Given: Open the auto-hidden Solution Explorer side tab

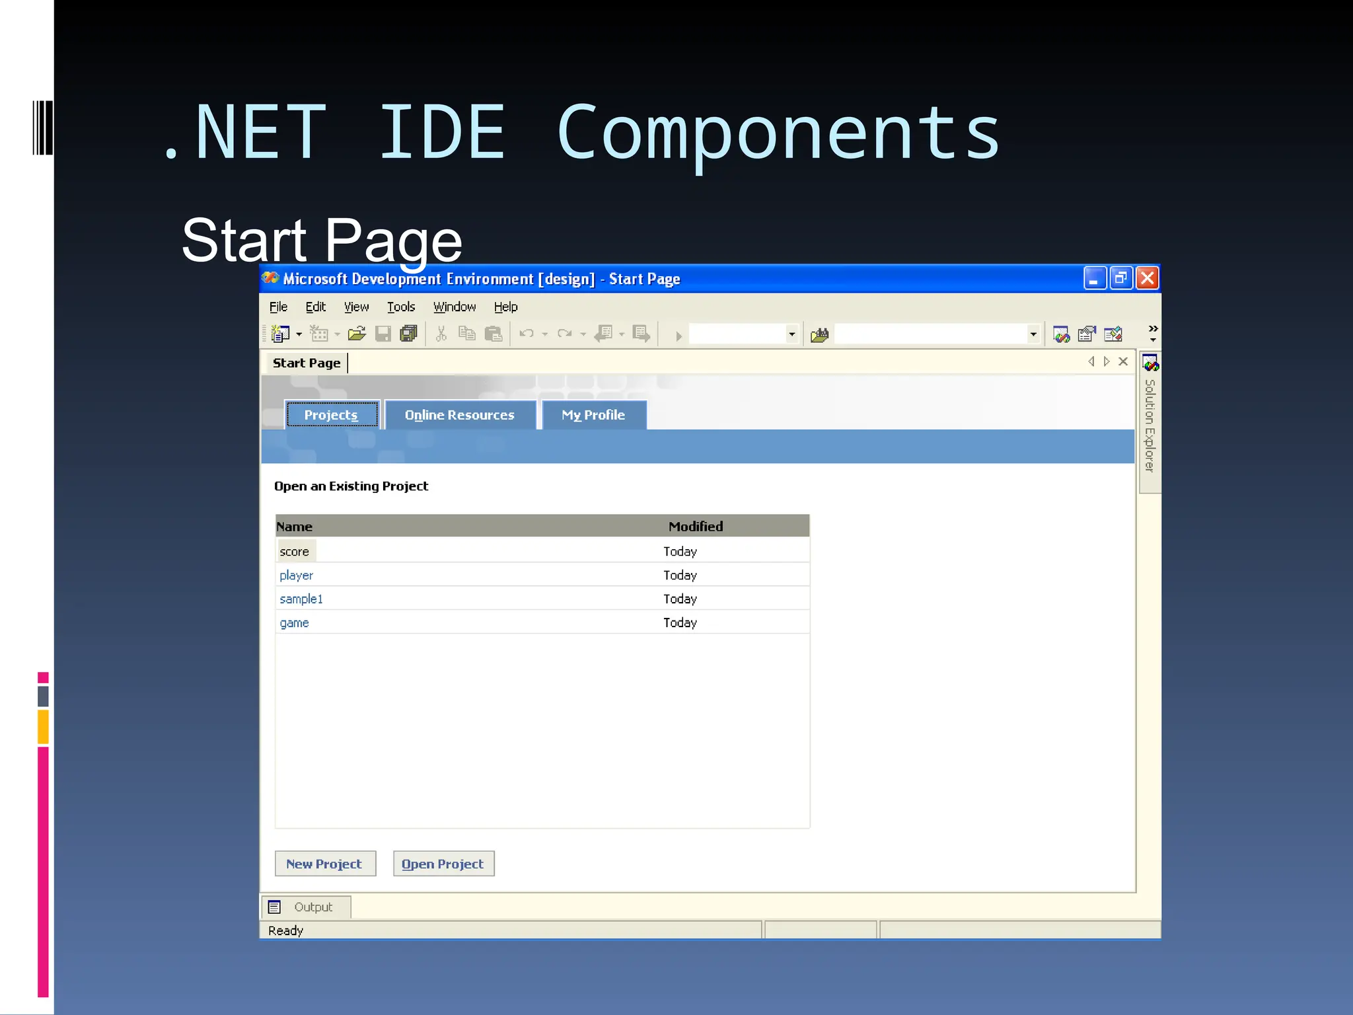Looking at the screenshot, I should pos(1150,423).
